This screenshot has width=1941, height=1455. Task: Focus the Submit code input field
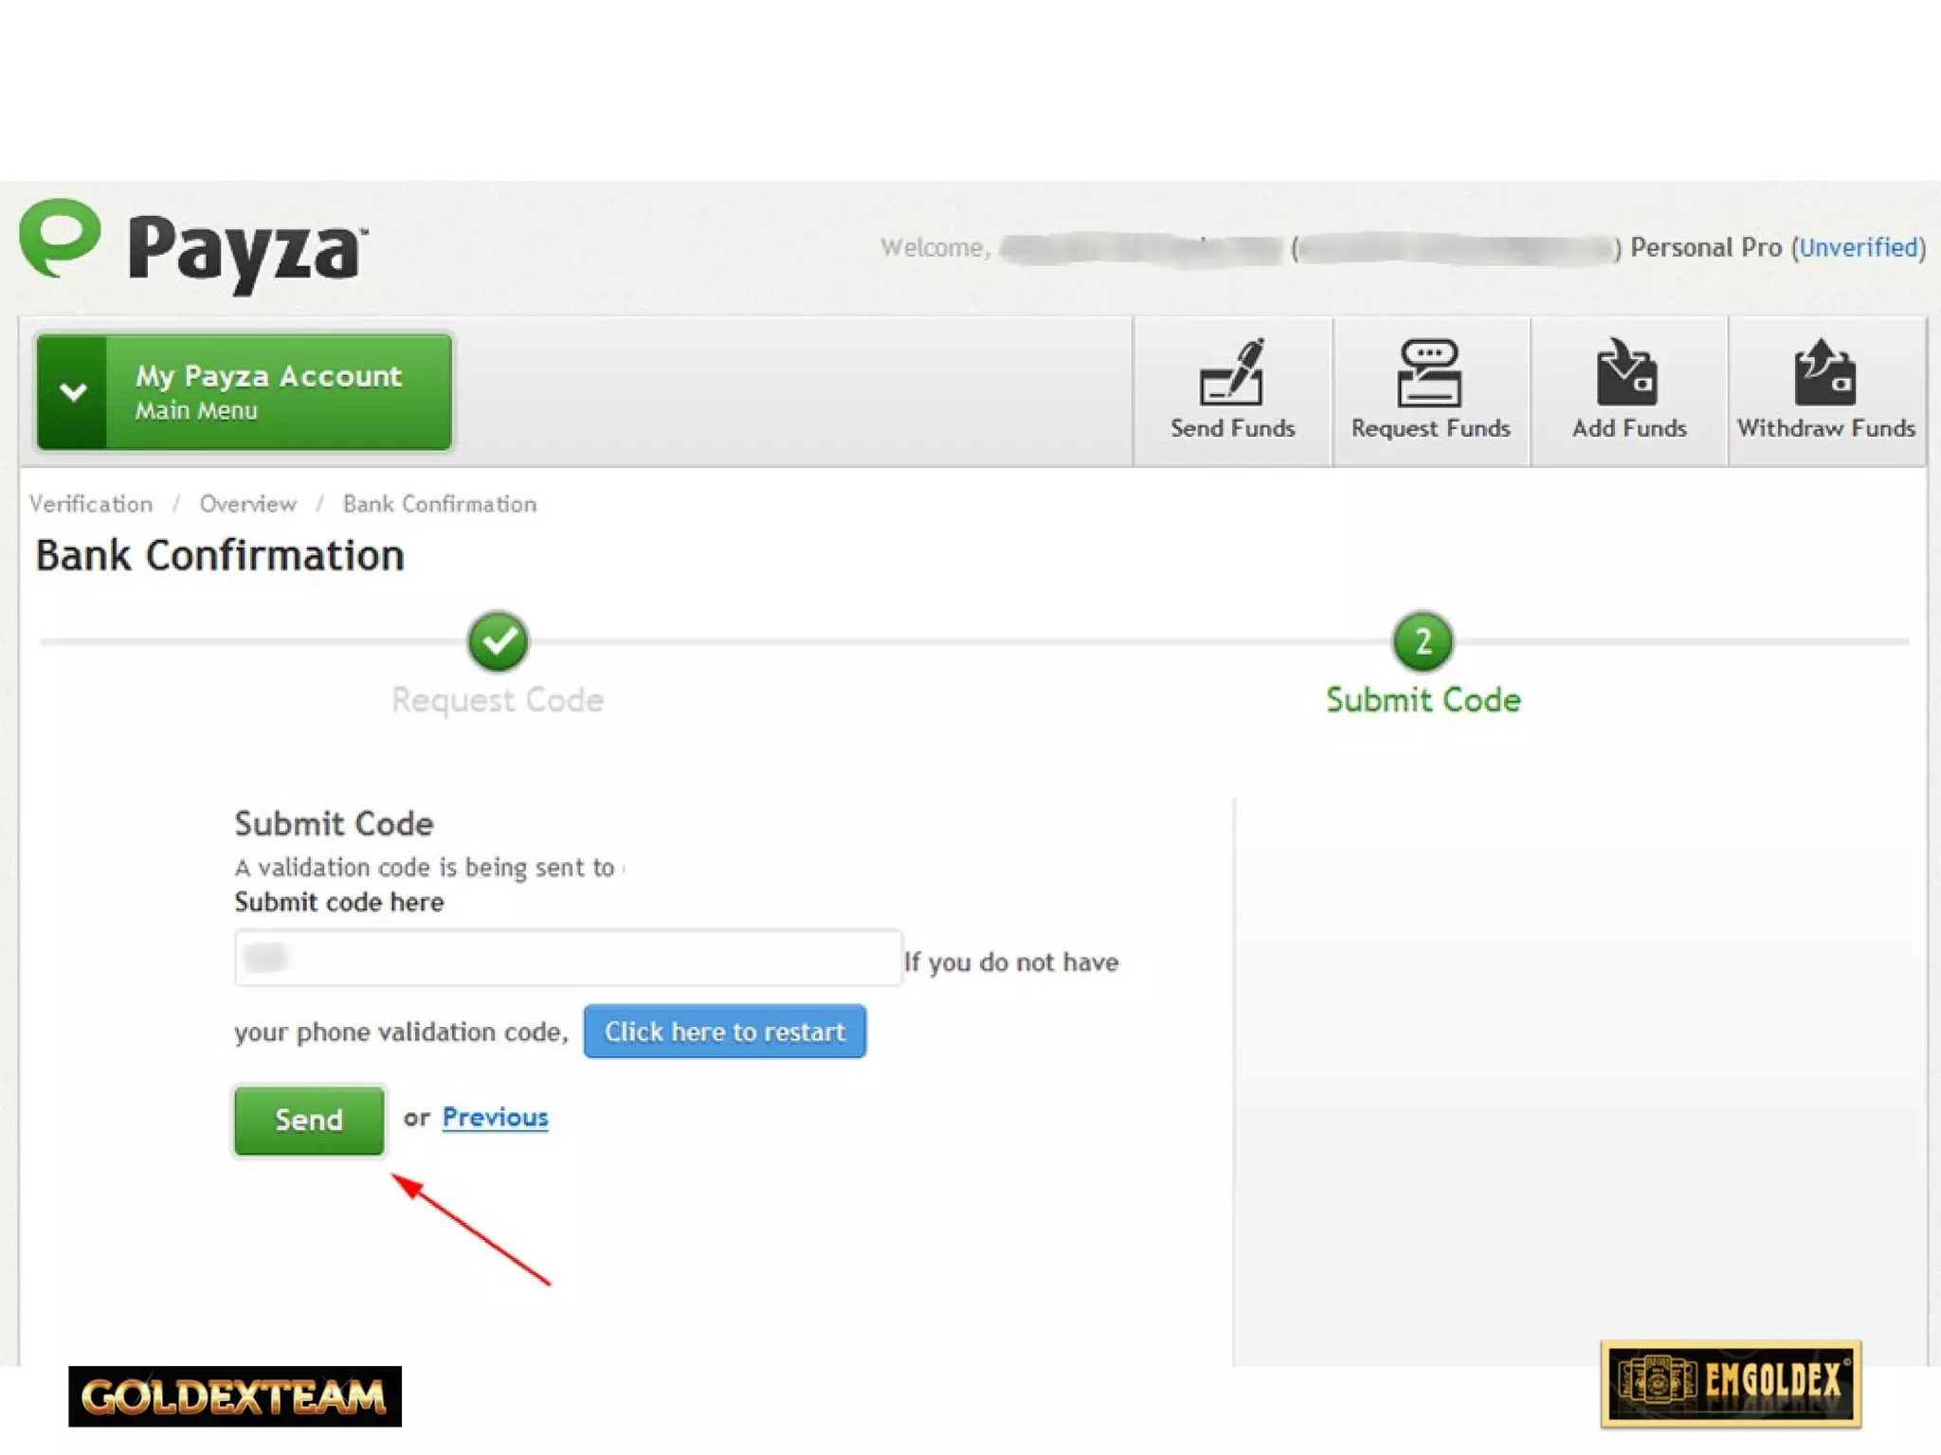(569, 958)
